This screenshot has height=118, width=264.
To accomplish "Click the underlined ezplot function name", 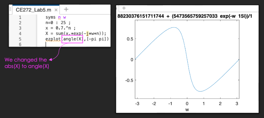I will point(53,39).
